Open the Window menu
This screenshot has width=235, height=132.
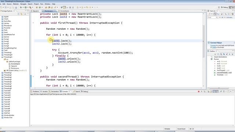pos(47,4)
